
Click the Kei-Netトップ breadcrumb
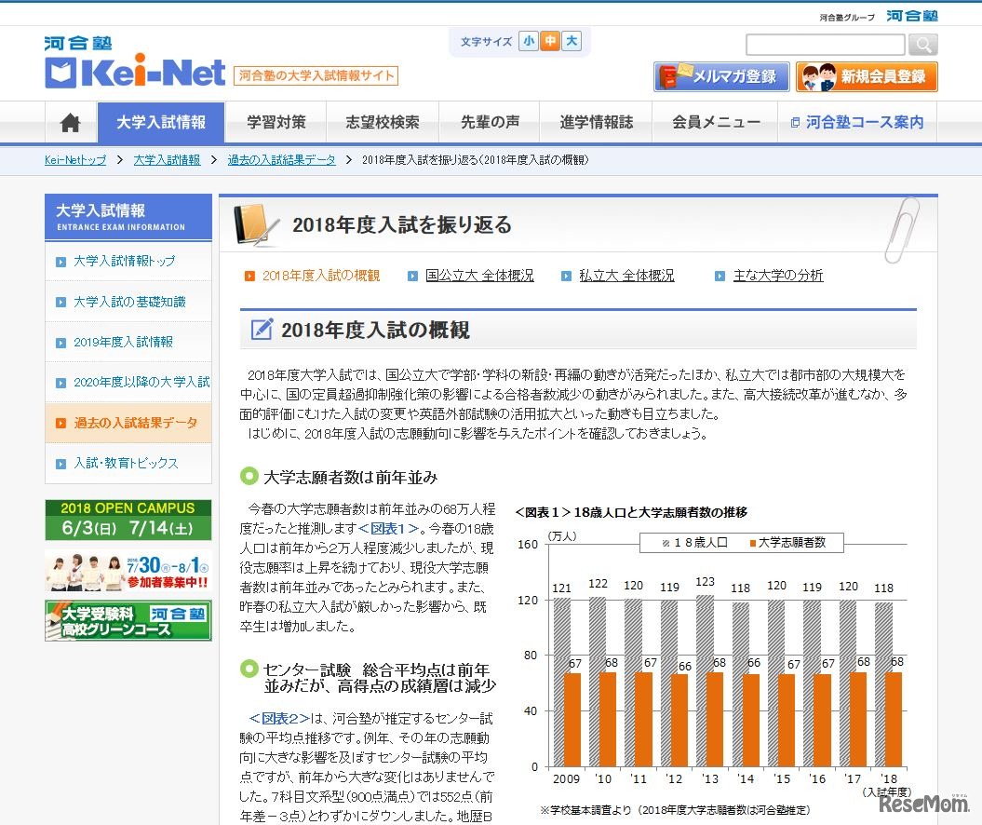click(74, 159)
